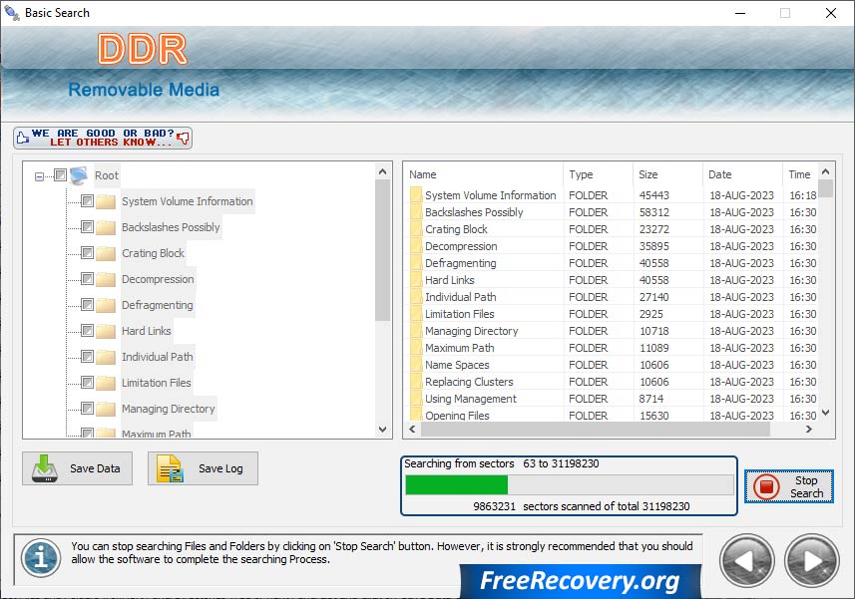
Task: Sort list by Type column header
Action: pos(598,174)
